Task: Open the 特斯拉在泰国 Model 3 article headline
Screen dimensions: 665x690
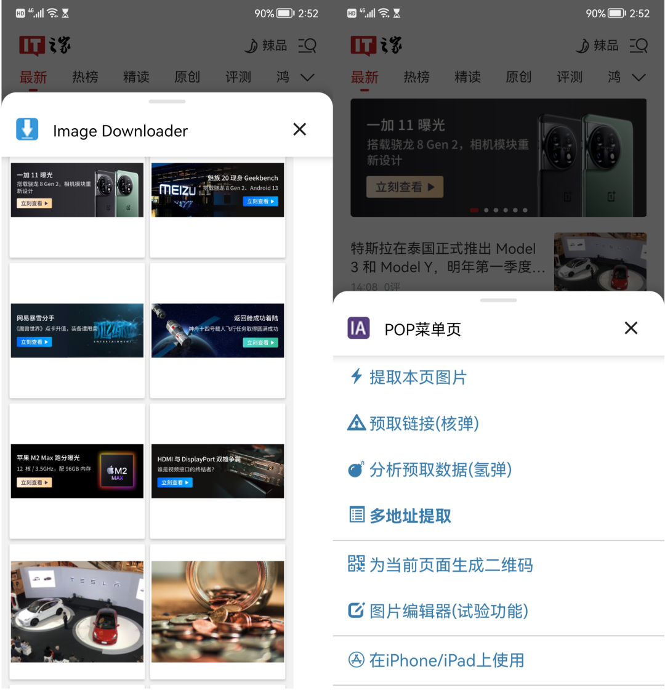Action: point(448,258)
